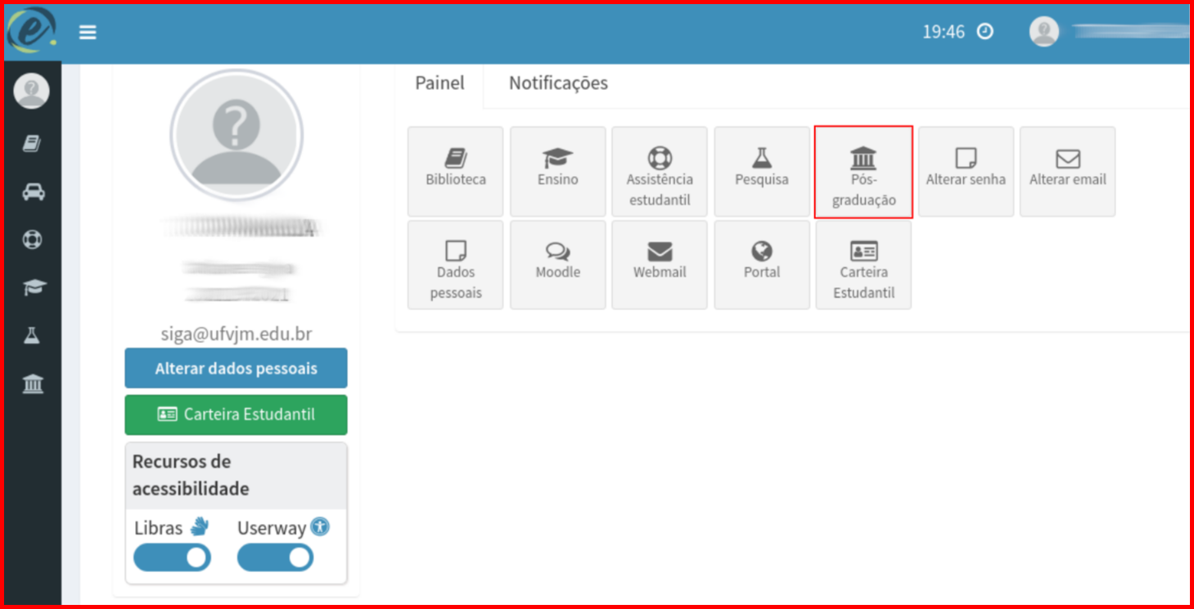
Task: Open the hamburger menu in header
Action: tap(88, 32)
